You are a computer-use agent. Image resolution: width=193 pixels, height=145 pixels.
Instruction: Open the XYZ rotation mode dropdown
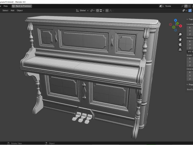point(190,52)
